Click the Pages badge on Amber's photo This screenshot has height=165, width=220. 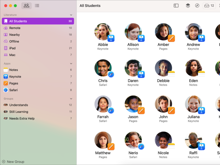coord(171,39)
